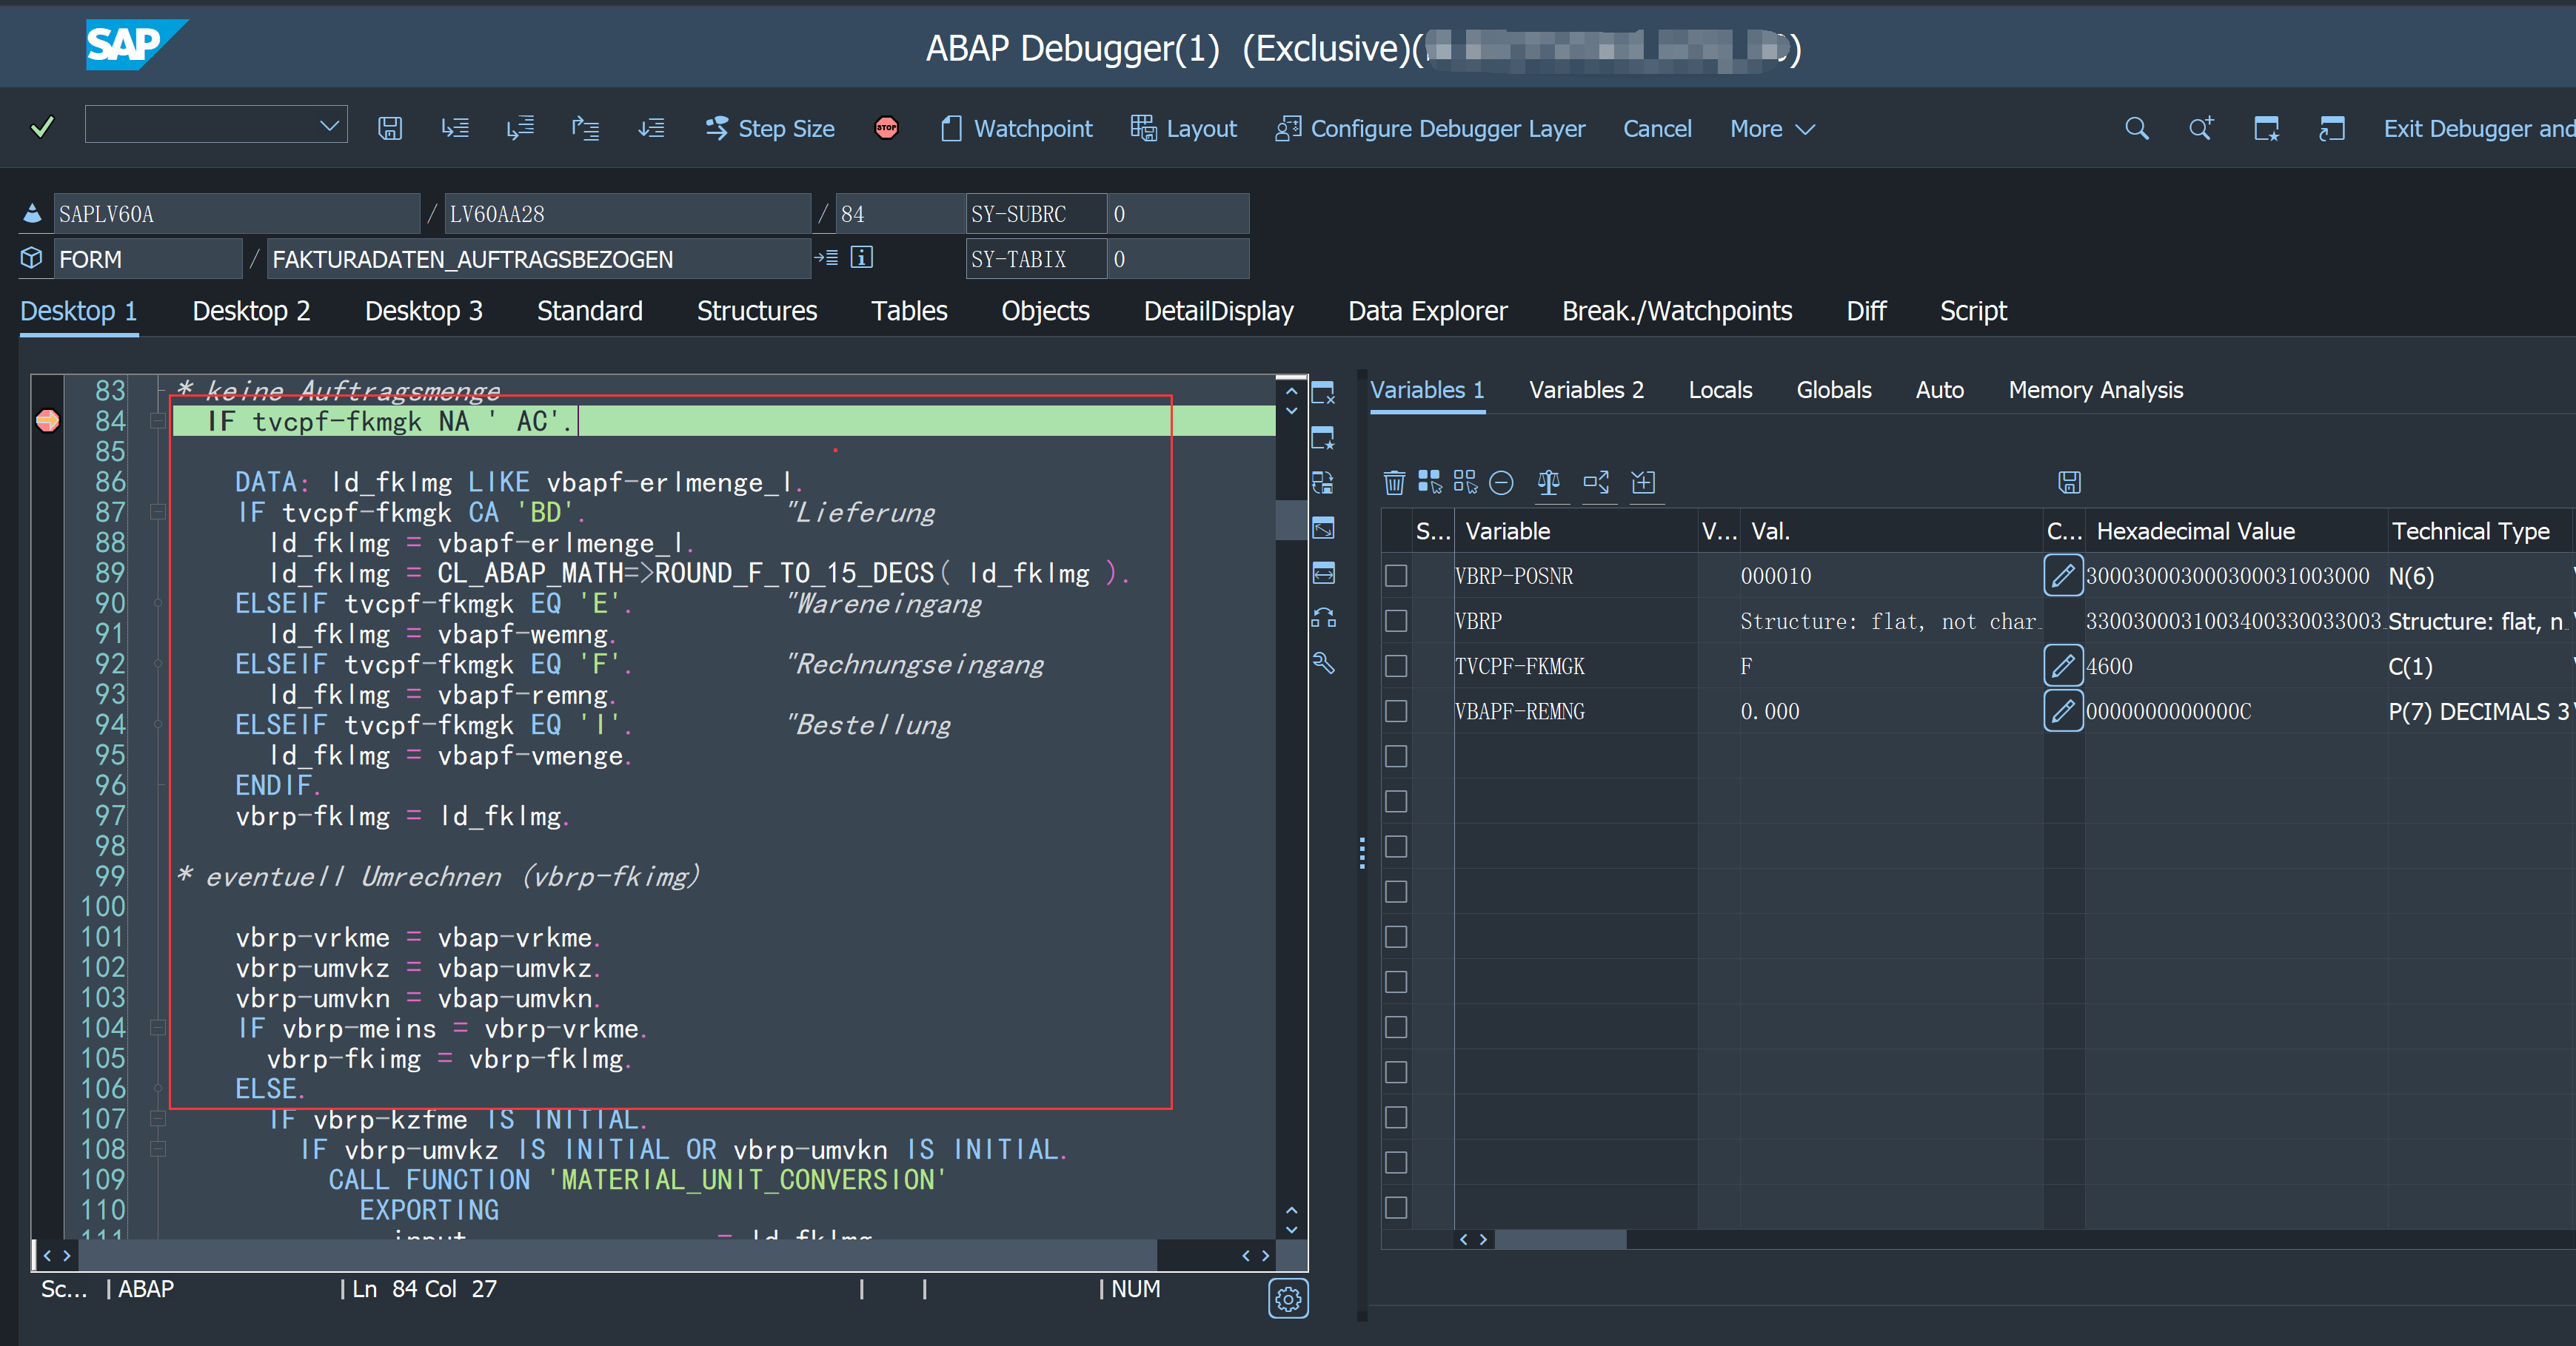
Task: Click Exit Debugger button
Action: pos(2478,129)
